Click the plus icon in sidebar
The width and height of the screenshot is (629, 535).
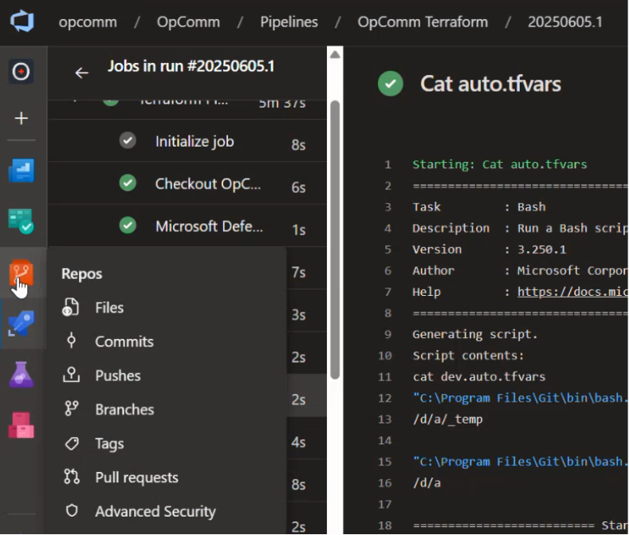(22, 118)
